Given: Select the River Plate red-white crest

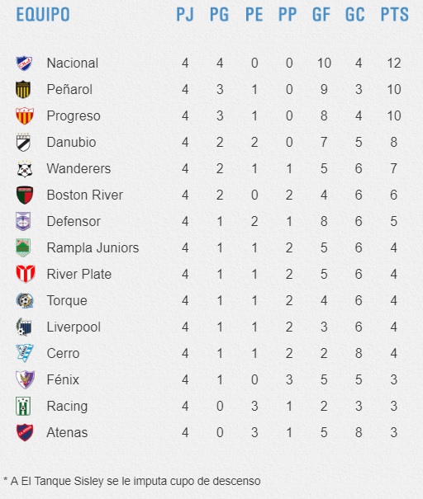Looking at the screenshot, I should coord(26,274).
